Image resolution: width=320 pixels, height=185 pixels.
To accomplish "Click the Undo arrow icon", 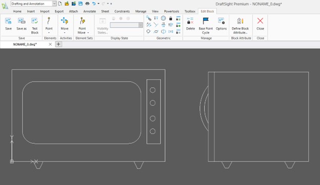I will [94, 4].
